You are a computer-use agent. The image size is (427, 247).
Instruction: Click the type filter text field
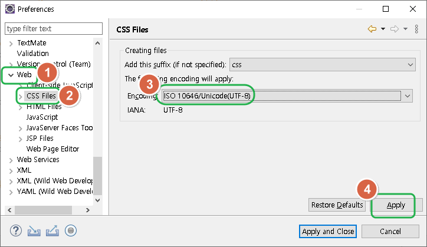pyautogui.click(x=54, y=29)
